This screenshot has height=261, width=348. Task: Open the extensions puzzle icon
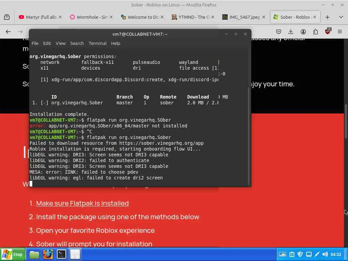click(315, 32)
